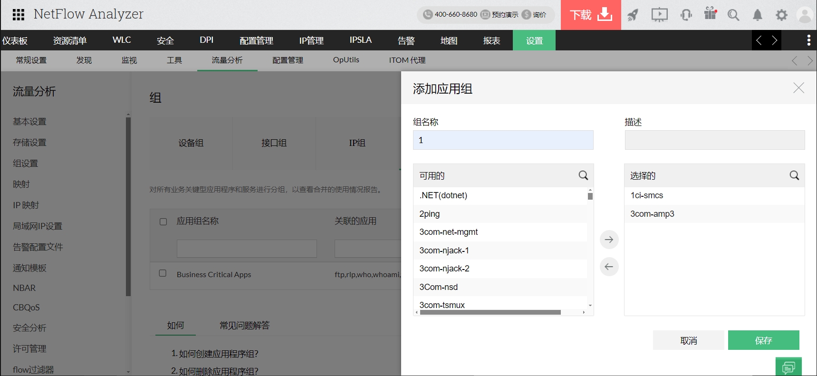Search the selected applications list
The height and width of the screenshot is (376, 817).
click(794, 175)
